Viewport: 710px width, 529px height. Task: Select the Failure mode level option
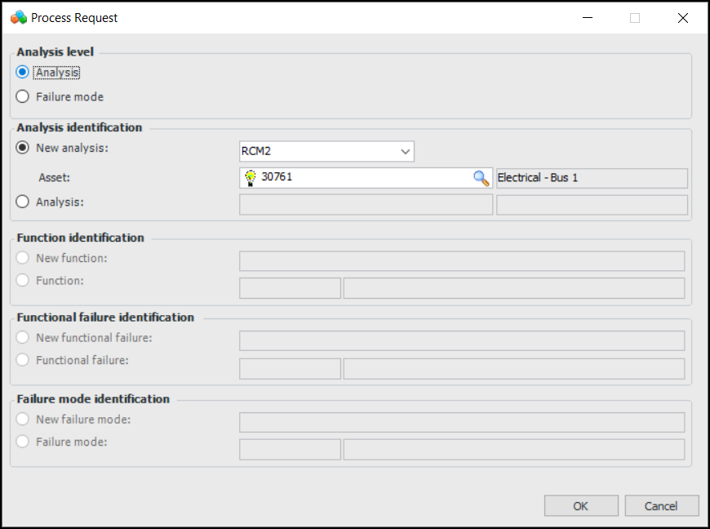click(23, 96)
